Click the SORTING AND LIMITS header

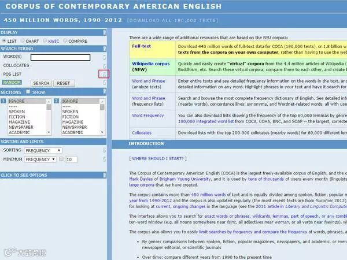(22, 142)
